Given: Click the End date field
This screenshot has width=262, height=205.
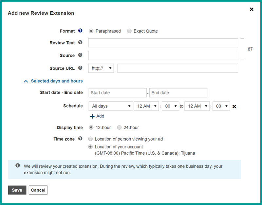Looking at the screenshot, I should (x=178, y=93).
